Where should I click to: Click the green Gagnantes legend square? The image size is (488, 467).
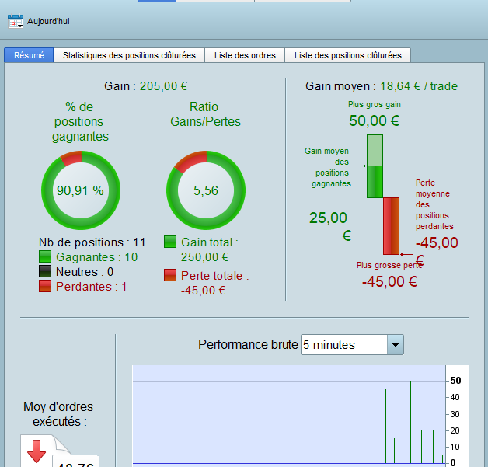tap(45, 256)
